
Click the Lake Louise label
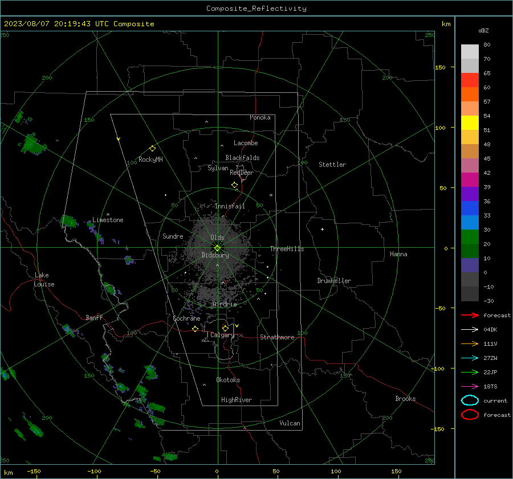44,280
